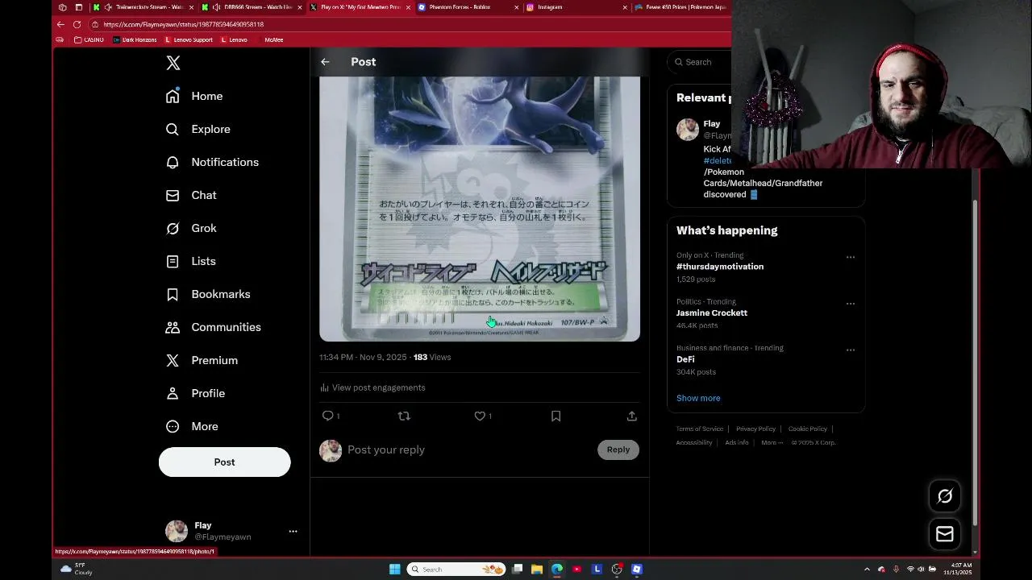Screen dimensions: 1032x580
Task: Open the Home feed
Action: (194, 96)
